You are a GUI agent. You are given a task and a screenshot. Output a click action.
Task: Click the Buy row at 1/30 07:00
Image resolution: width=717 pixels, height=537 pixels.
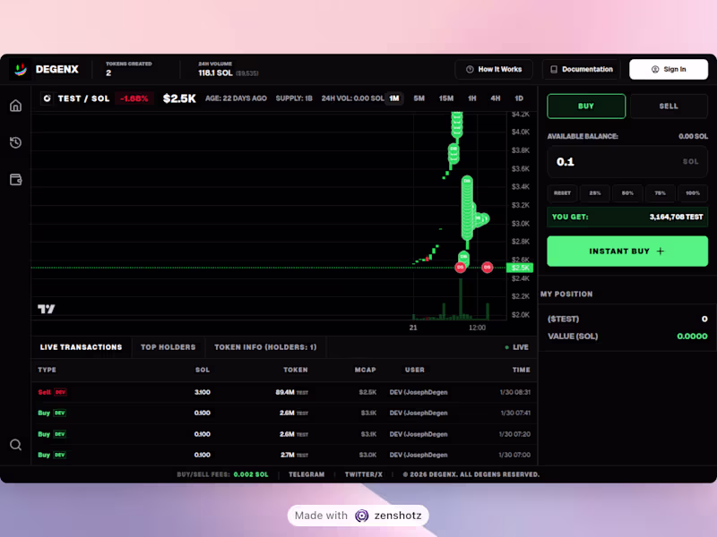pyautogui.click(x=284, y=455)
